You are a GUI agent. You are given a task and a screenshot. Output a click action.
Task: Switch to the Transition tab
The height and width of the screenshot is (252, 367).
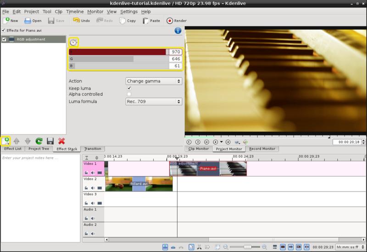pyautogui.click(x=93, y=148)
